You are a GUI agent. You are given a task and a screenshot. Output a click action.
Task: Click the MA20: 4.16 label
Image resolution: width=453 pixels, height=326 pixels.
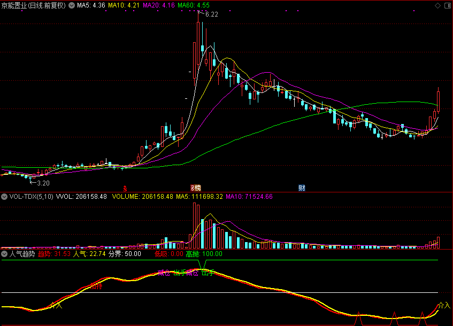pyautogui.click(x=159, y=5)
